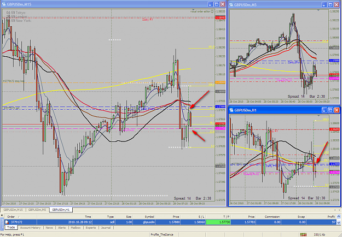Close the GBPUSDm,M15 chart window
Image resolution: width=342 pixels, height=237 pixels.
click(x=223, y=4)
